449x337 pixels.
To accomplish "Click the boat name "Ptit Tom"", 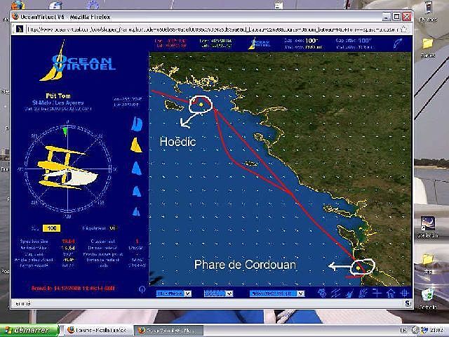I will (x=58, y=95).
